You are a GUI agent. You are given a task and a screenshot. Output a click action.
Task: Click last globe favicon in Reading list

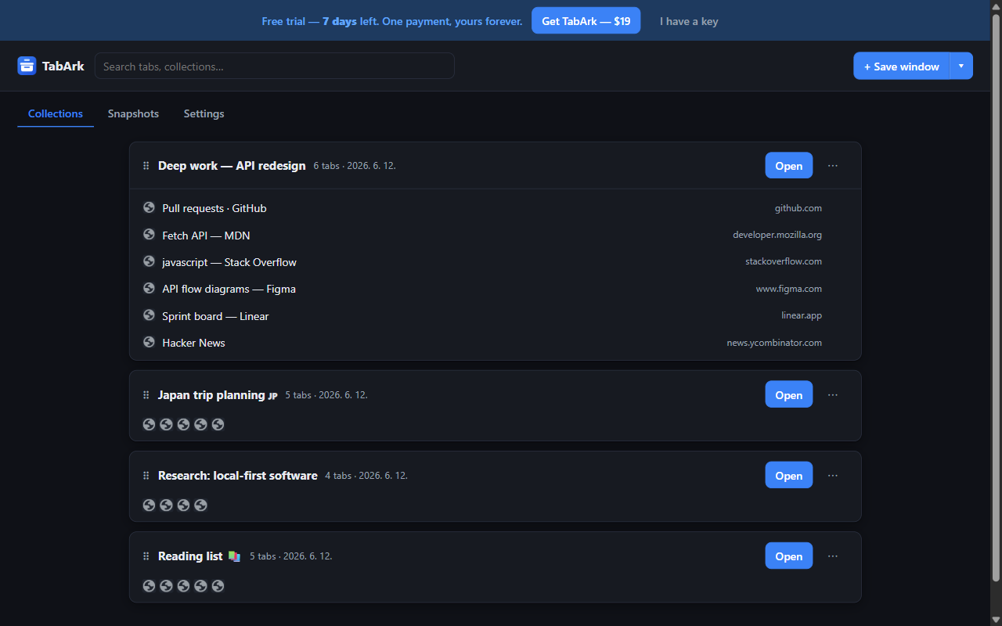pyautogui.click(x=218, y=585)
